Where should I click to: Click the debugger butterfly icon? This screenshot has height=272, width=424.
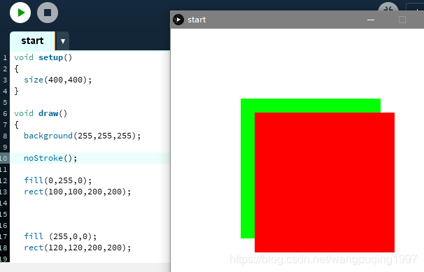point(388,7)
